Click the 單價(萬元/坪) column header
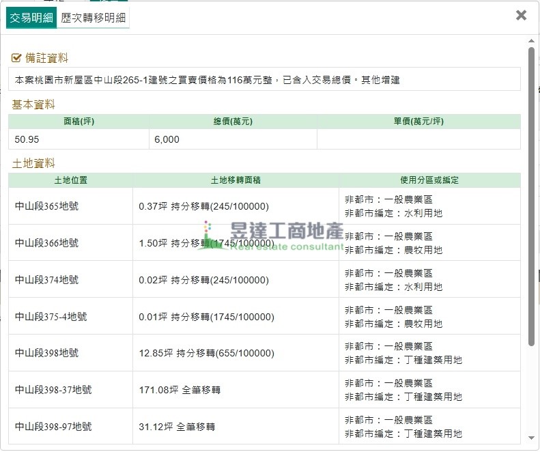The image size is (540, 452). click(418, 122)
